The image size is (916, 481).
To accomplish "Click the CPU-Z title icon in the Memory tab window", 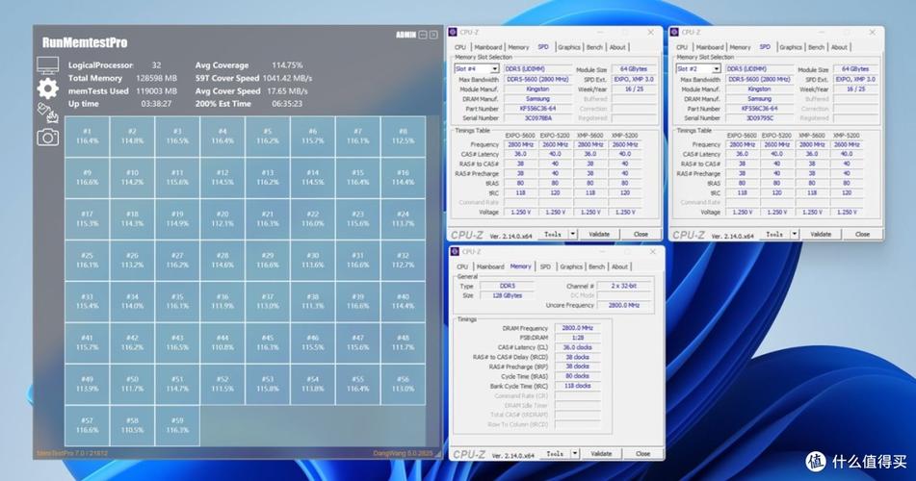I will [455, 252].
